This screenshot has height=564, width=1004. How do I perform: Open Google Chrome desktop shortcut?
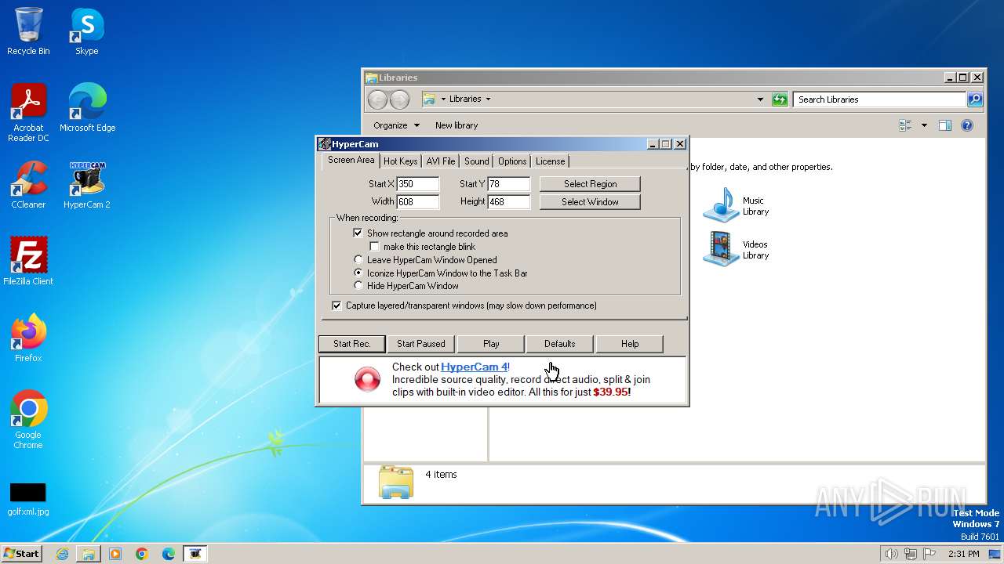28,420
